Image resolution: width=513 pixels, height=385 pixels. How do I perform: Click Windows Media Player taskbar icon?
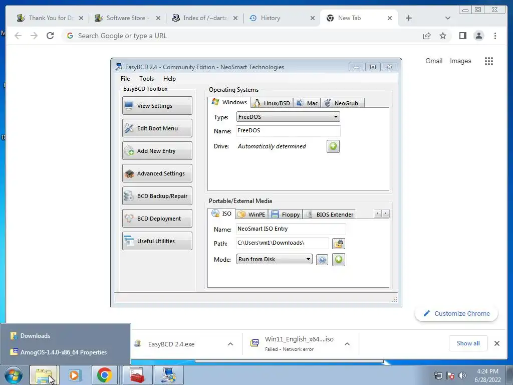tap(74, 375)
